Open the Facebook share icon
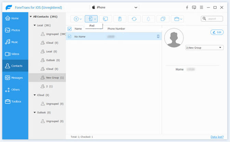Screen dimensions: 230x142 tap(187, 8)
